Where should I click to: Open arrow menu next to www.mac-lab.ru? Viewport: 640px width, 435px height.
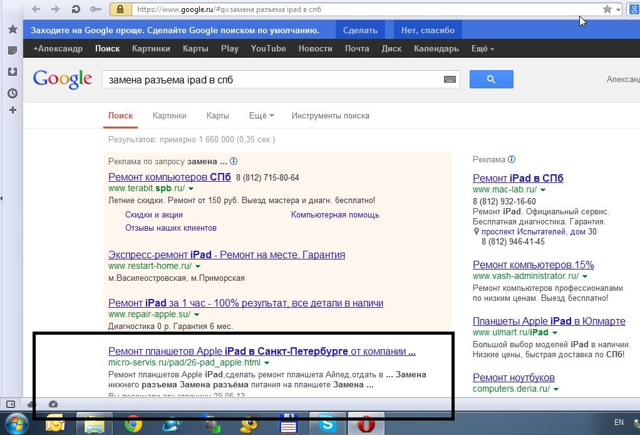[543, 190]
